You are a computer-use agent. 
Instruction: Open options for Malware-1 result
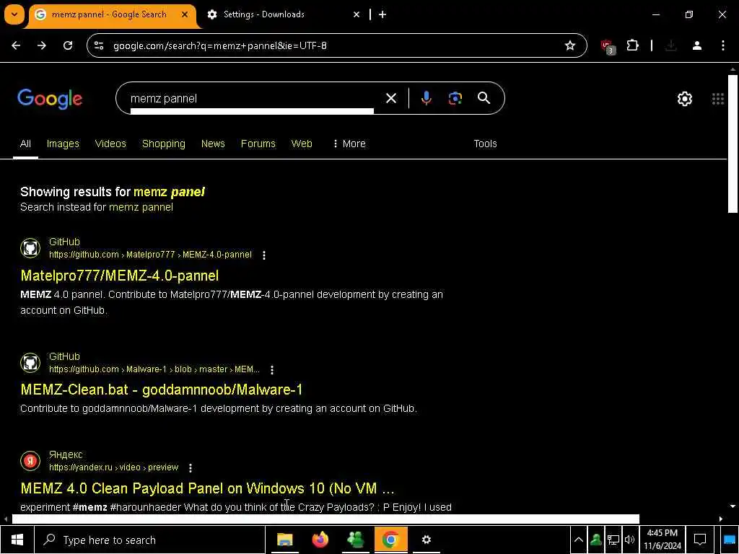tap(272, 370)
